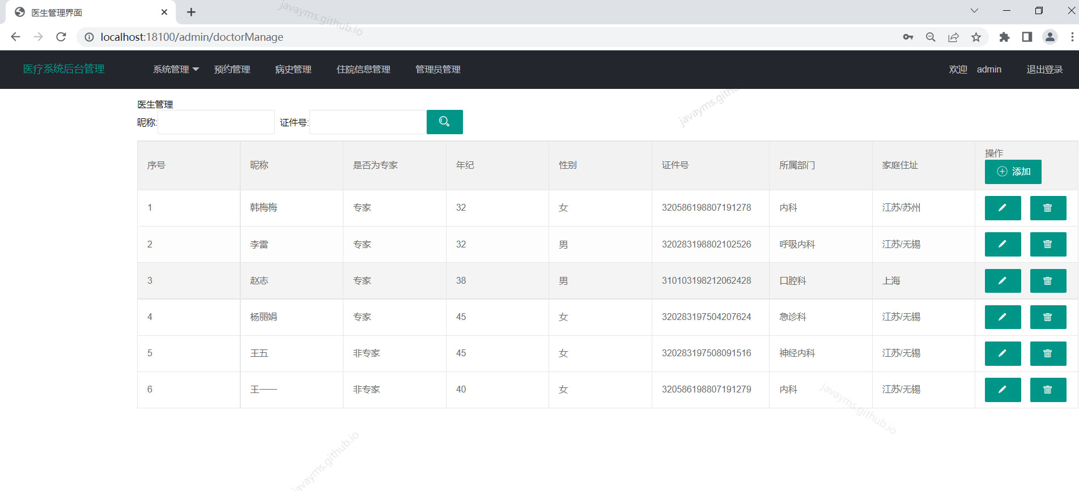The image size is (1079, 491).
Task: Open browser extensions puzzle icon
Action: pos(1004,37)
